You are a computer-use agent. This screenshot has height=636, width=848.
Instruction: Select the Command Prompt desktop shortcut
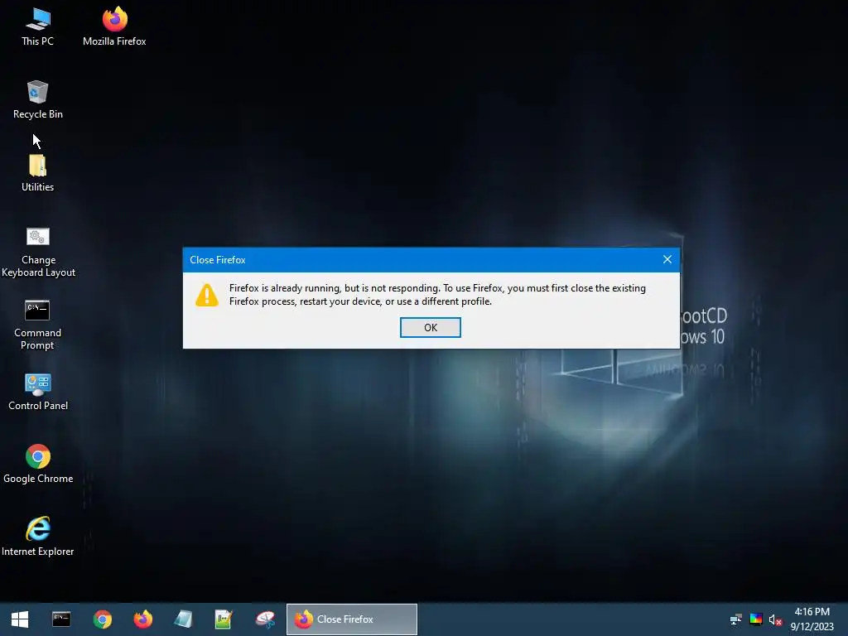(38, 325)
